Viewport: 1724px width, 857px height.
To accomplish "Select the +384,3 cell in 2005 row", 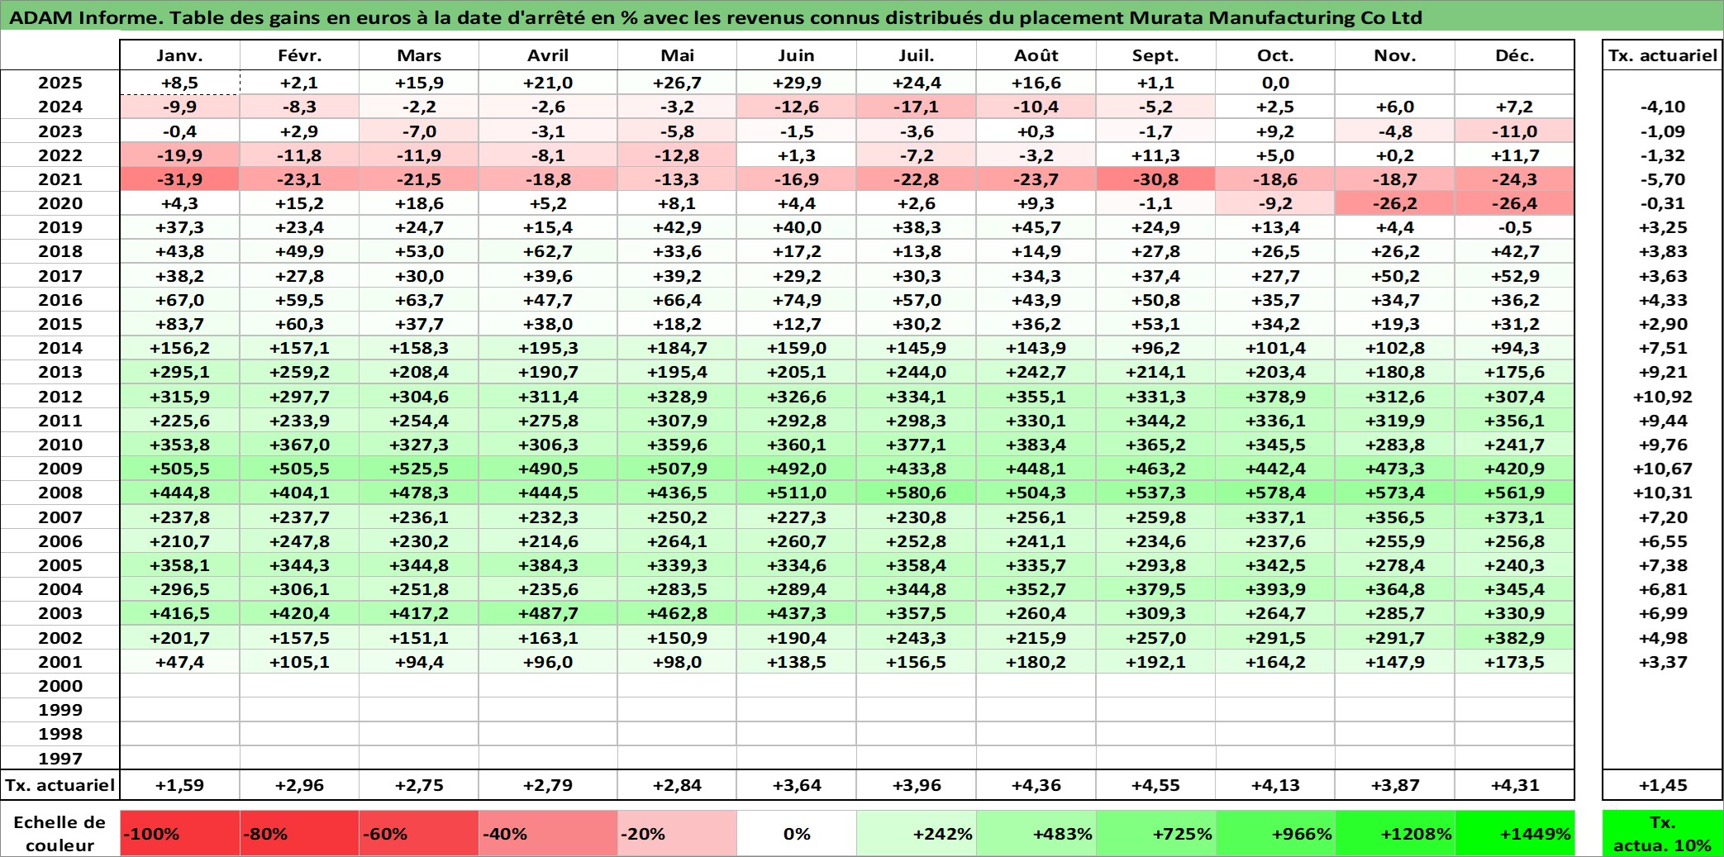I will coord(548,565).
